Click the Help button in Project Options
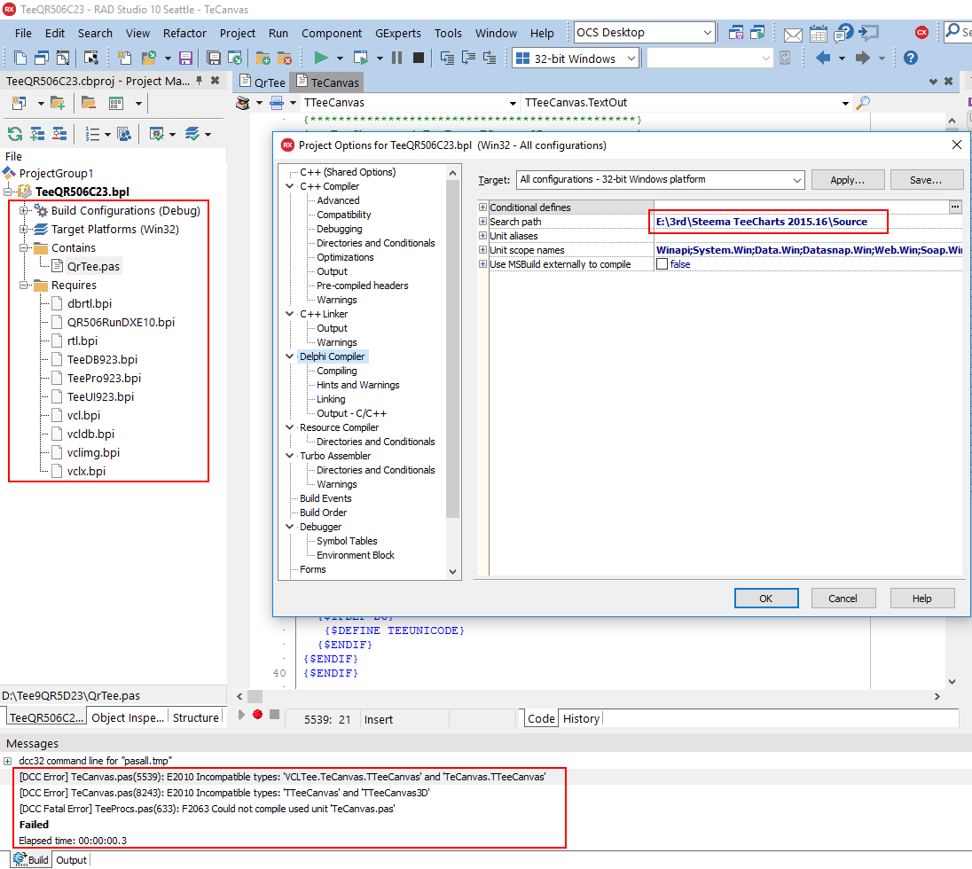The image size is (972, 869). pos(921,599)
